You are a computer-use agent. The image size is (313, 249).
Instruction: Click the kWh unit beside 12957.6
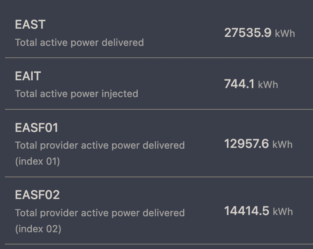click(x=282, y=145)
